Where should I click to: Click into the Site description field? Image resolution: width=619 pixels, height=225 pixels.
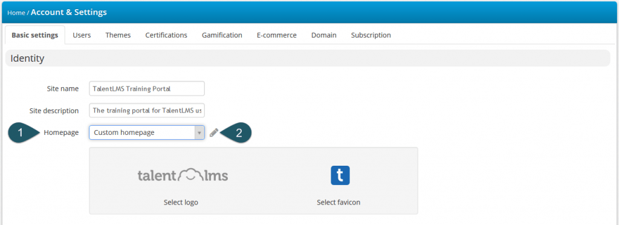click(147, 111)
